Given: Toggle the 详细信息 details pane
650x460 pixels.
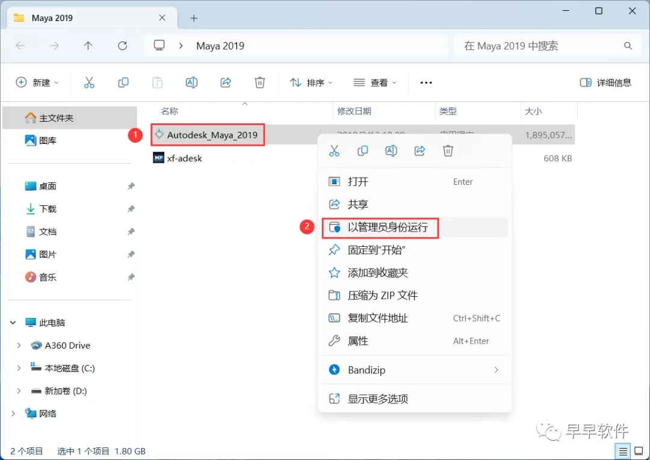Looking at the screenshot, I should click(x=605, y=82).
